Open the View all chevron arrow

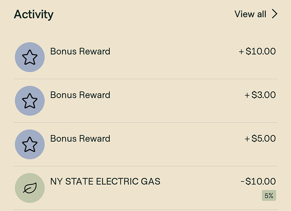(x=275, y=14)
